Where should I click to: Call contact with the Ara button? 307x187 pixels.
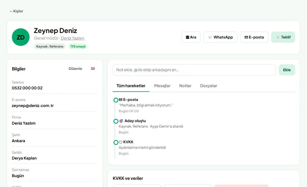(191, 37)
